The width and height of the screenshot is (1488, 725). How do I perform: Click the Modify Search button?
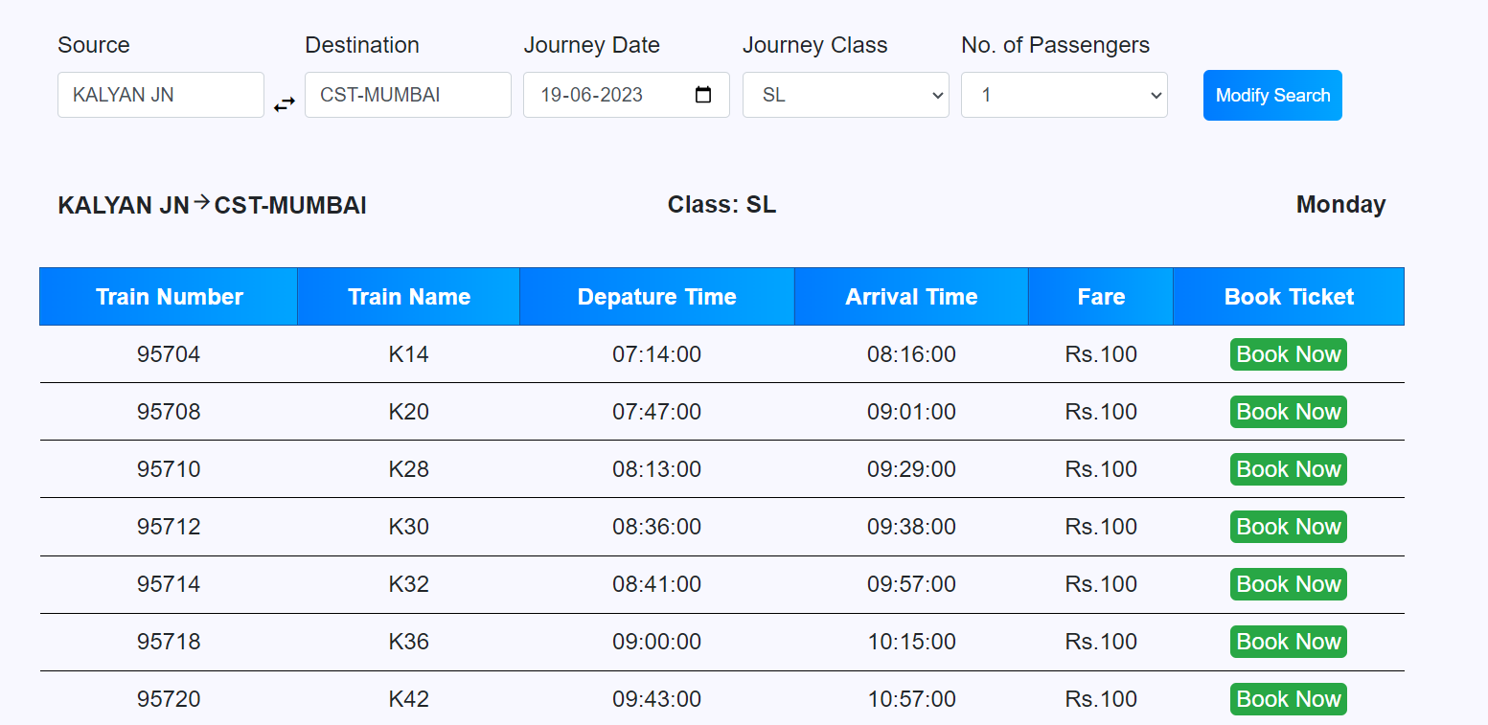pyautogui.click(x=1272, y=95)
